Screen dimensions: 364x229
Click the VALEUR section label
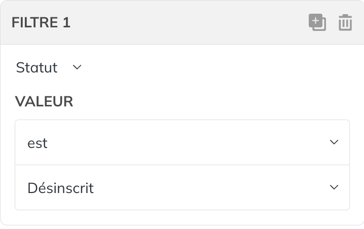44,102
